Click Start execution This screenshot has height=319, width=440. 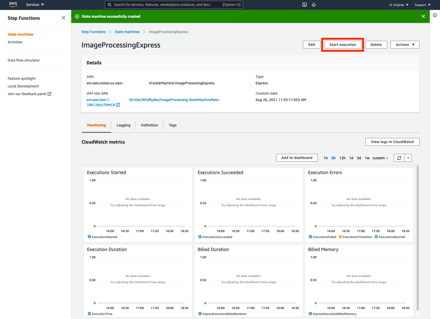pyautogui.click(x=343, y=45)
